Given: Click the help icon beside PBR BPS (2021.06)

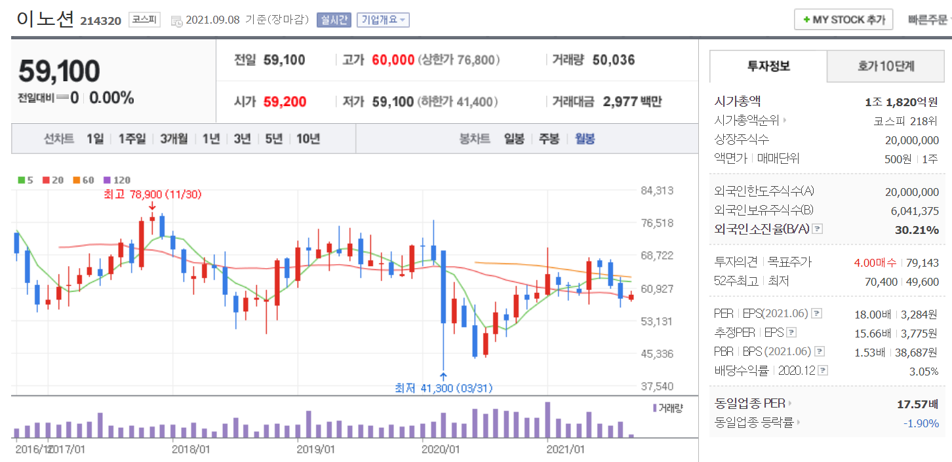Looking at the screenshot, I should tap(819, 351).
